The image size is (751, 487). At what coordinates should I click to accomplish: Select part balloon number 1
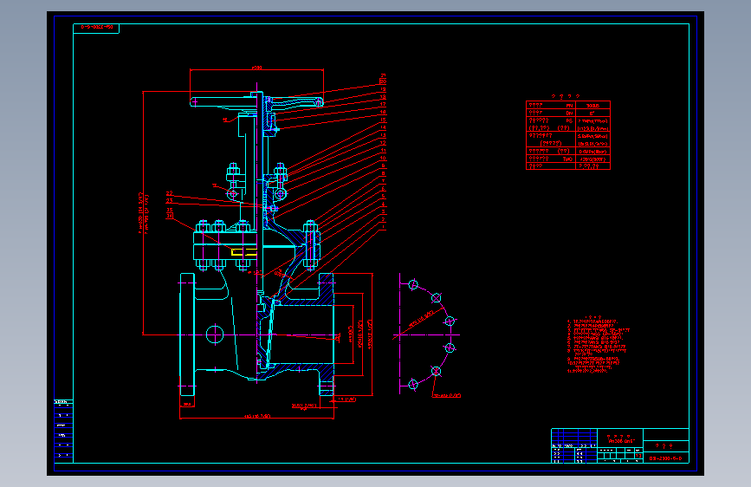pyautogui.click(x=383, y=227)
